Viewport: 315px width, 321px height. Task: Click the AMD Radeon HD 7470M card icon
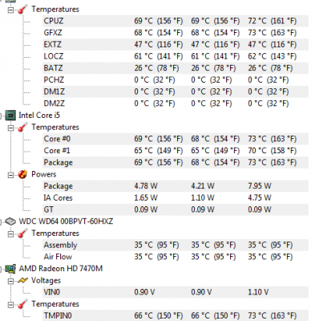10,269
